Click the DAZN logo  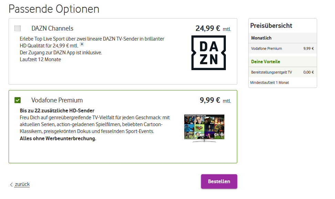point(208,53)
